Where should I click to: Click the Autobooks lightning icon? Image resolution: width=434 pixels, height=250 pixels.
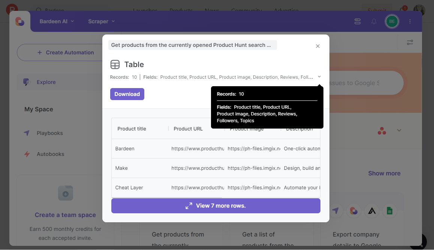(27, 154)
